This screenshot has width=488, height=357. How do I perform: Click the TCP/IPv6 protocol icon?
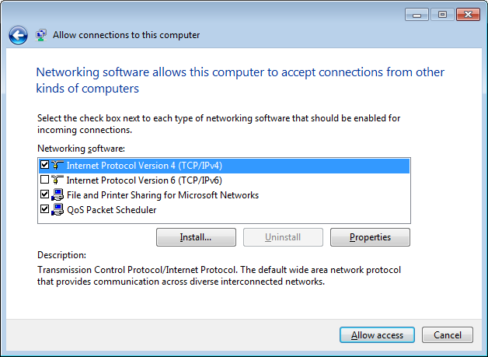click(58, 180)
